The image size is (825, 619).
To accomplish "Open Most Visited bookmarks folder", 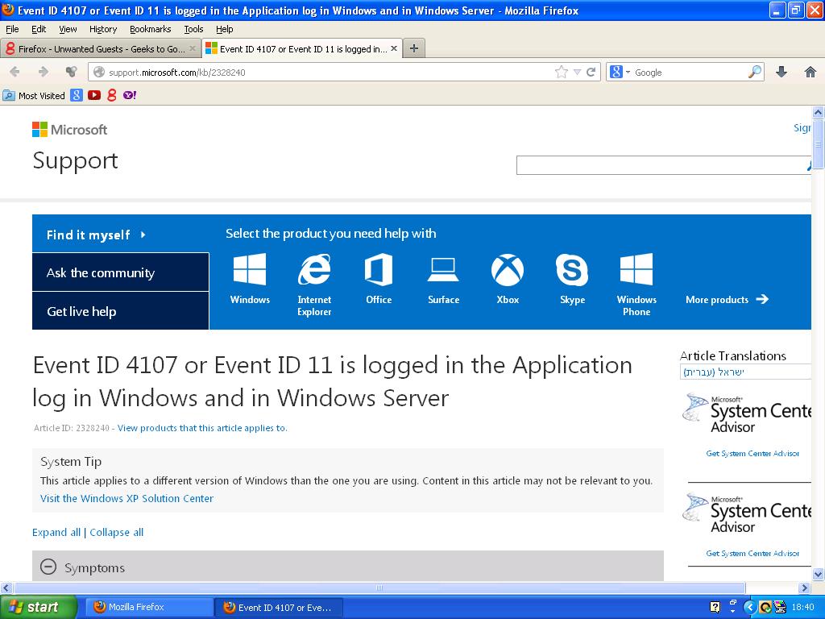I will (34, 95).
